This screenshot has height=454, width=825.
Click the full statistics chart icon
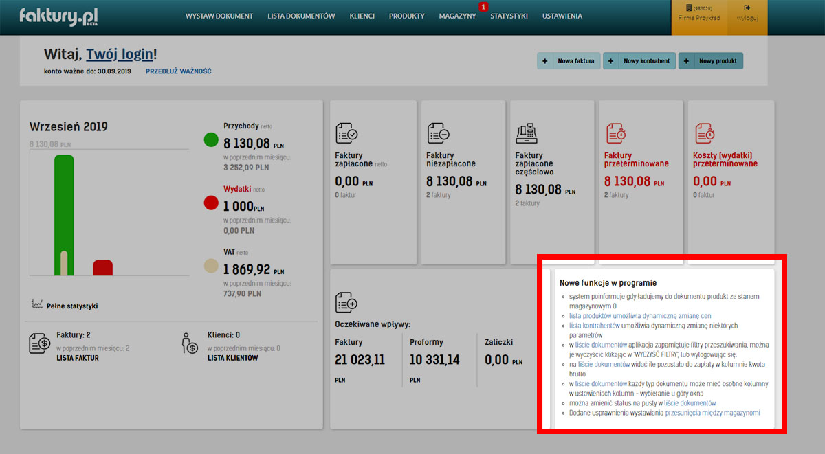click(x=37, y=304)
